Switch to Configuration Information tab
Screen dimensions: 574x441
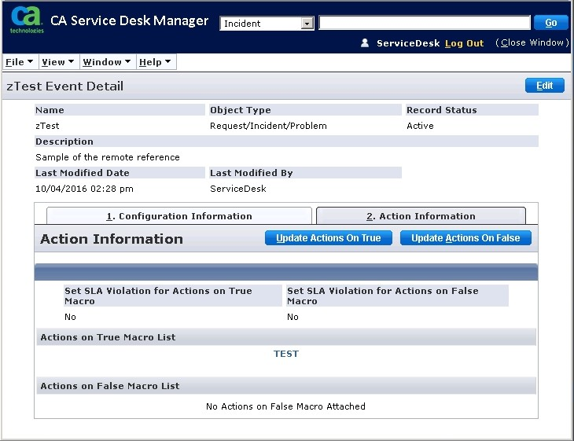click(x=179, y=216)
